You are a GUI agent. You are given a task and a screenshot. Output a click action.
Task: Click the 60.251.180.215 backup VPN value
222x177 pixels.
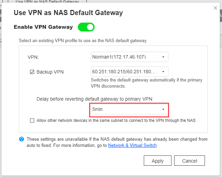(124, 72)
